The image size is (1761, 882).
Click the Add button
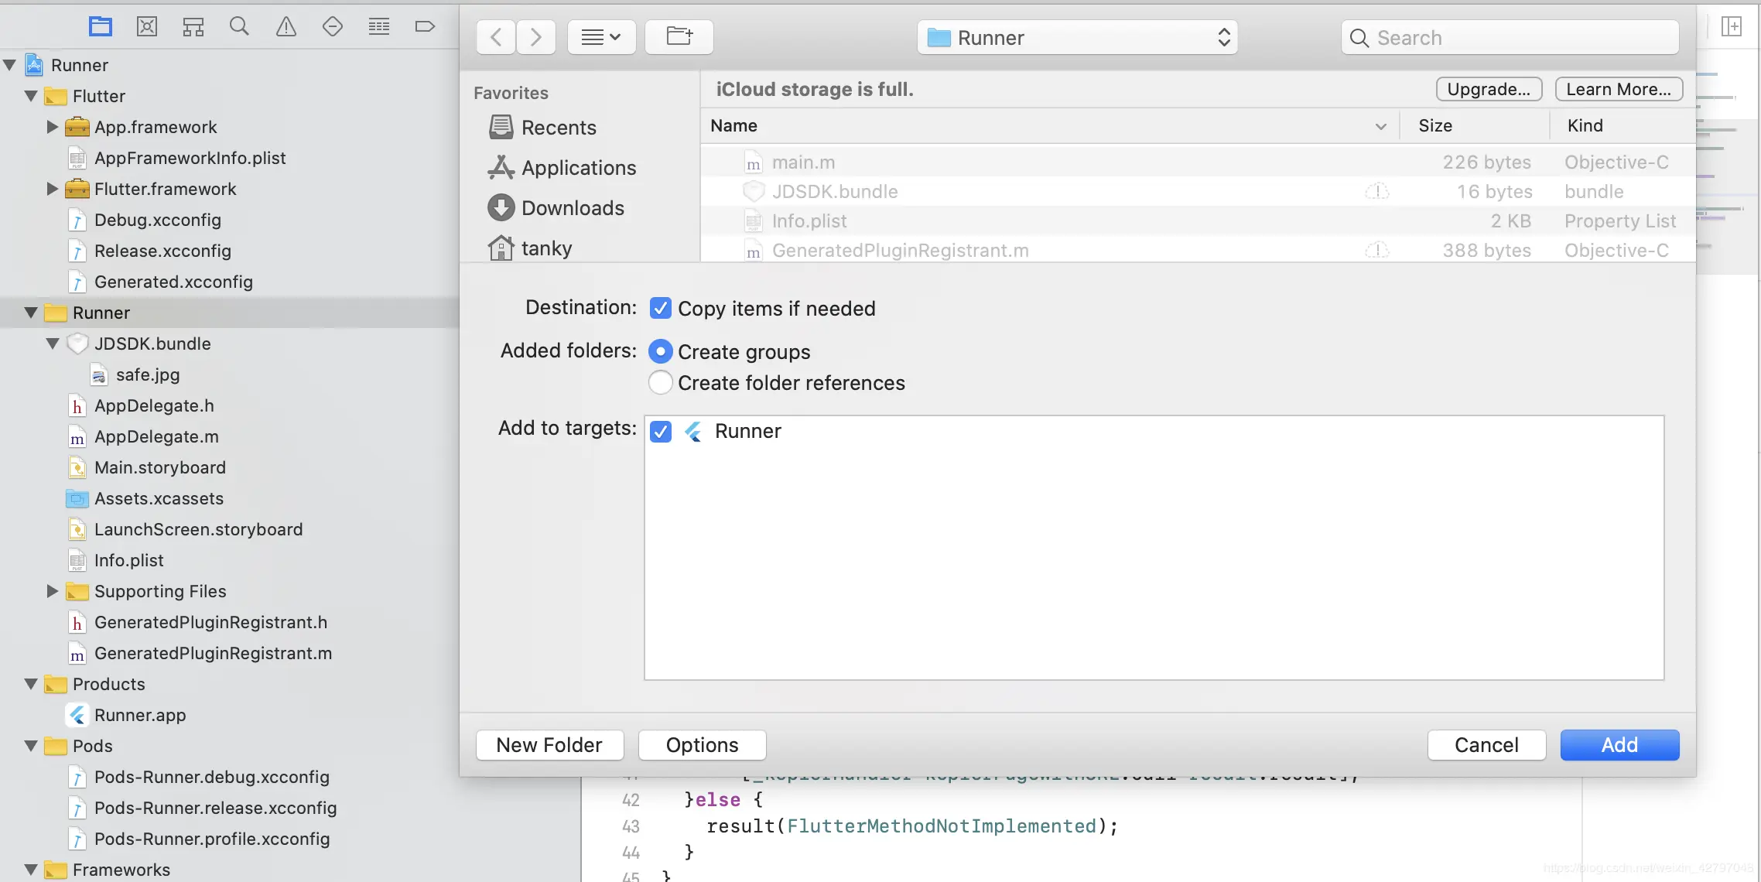pos(1619,744)
